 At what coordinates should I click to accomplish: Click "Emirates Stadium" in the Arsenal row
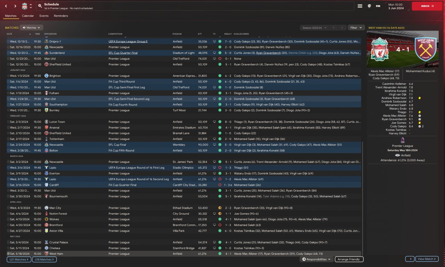[x=184, y=127]
